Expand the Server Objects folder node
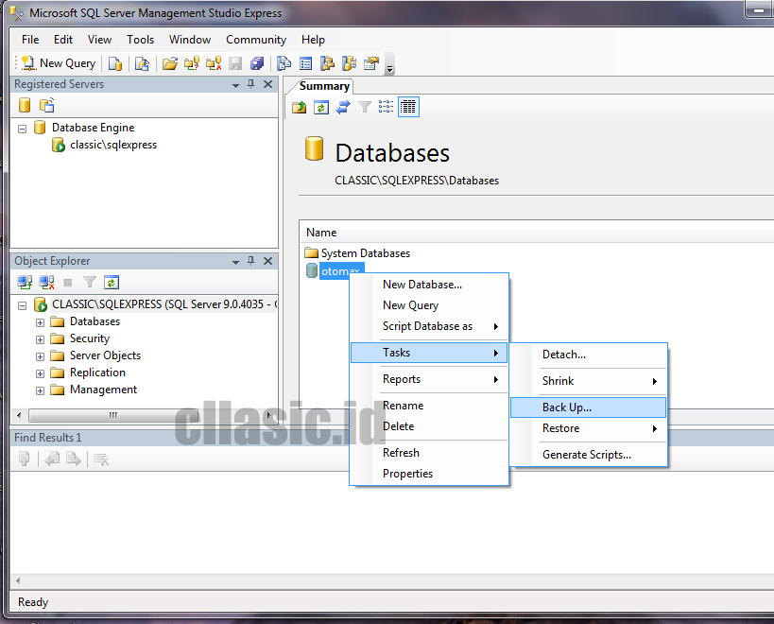The image size is (774, 624). click(40, 356)
